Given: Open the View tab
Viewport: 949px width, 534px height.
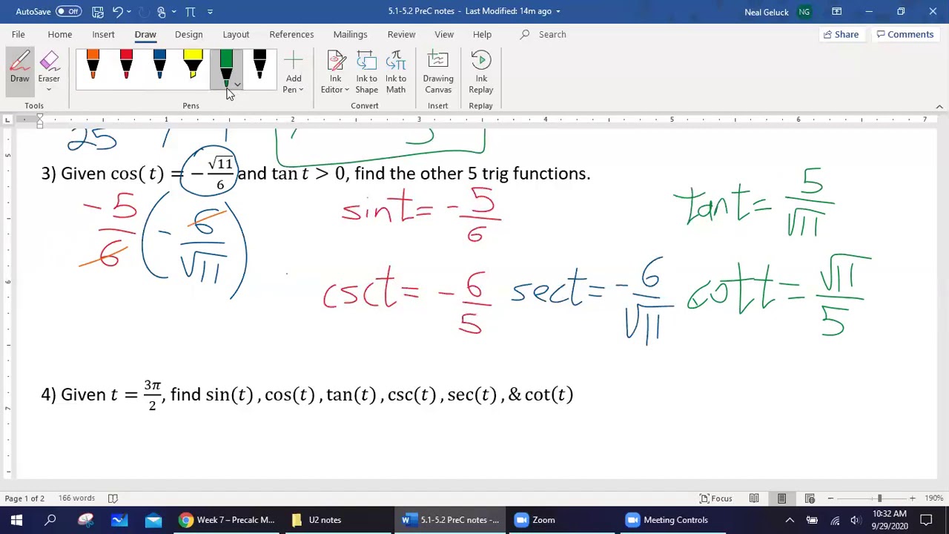Looking at the screenshot, I should click(x=444, y=34).
